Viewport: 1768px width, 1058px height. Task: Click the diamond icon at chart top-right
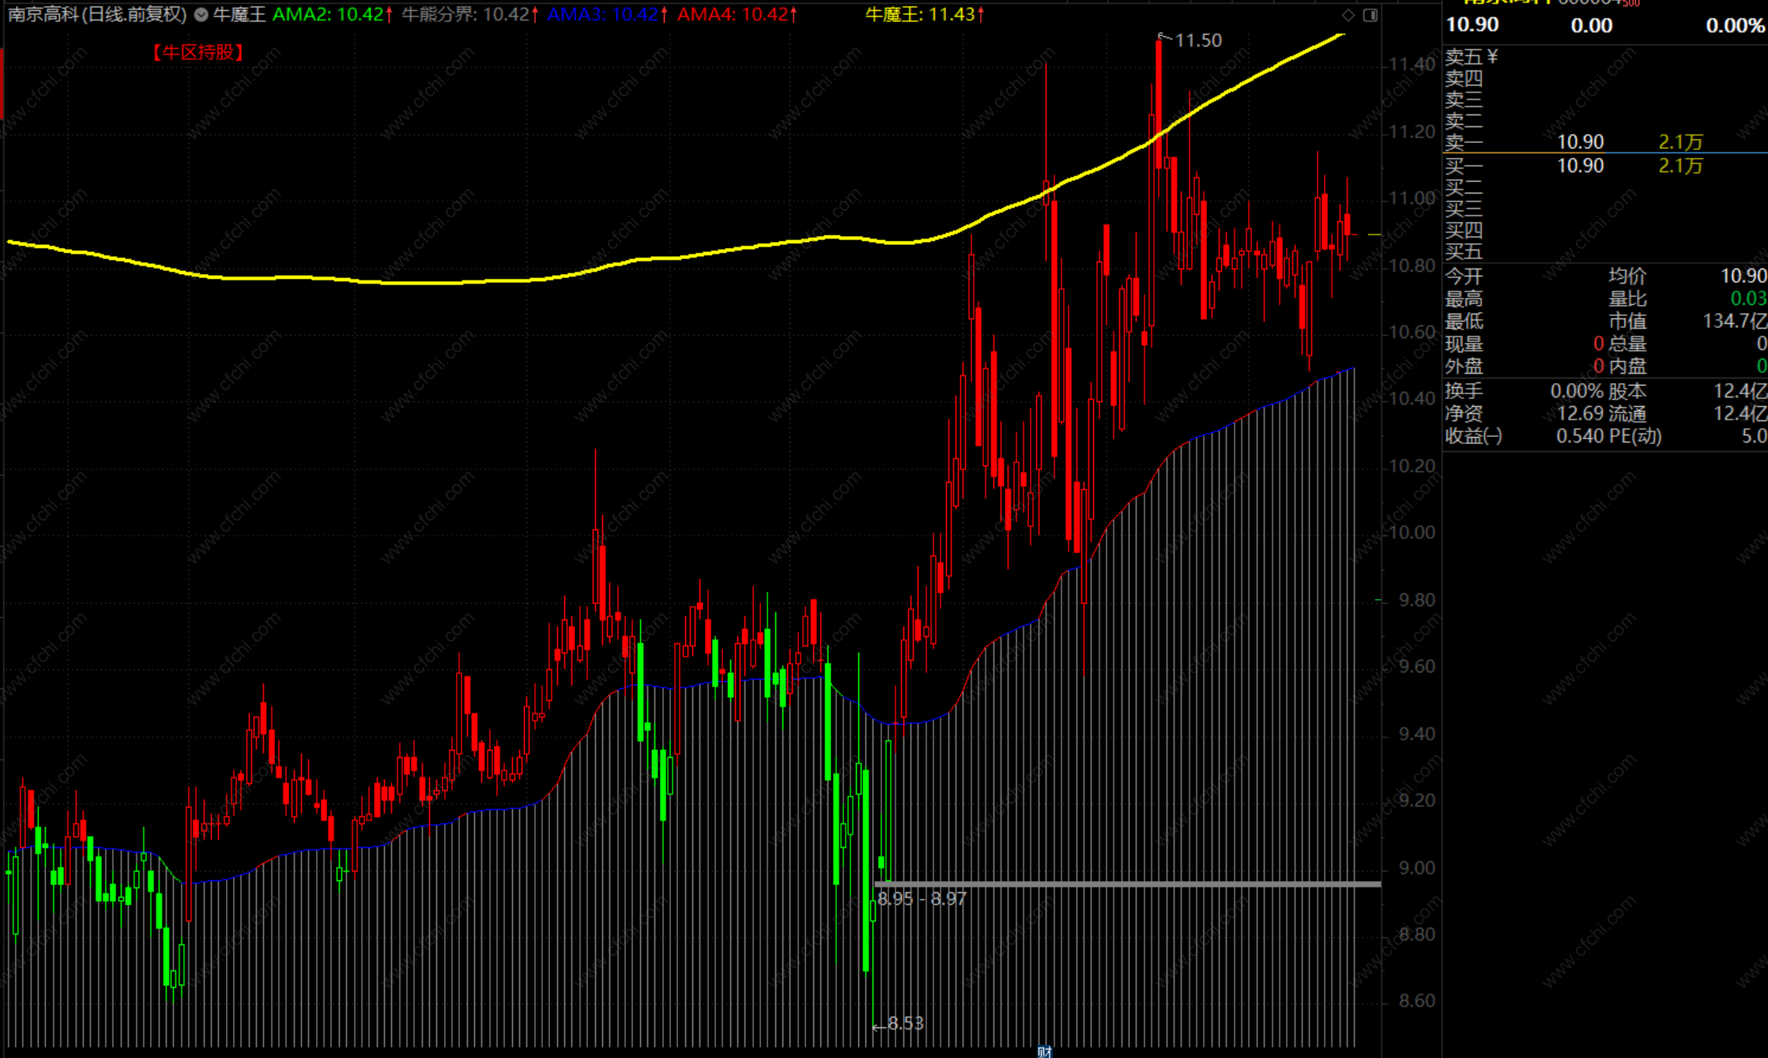coord(1348,15)
